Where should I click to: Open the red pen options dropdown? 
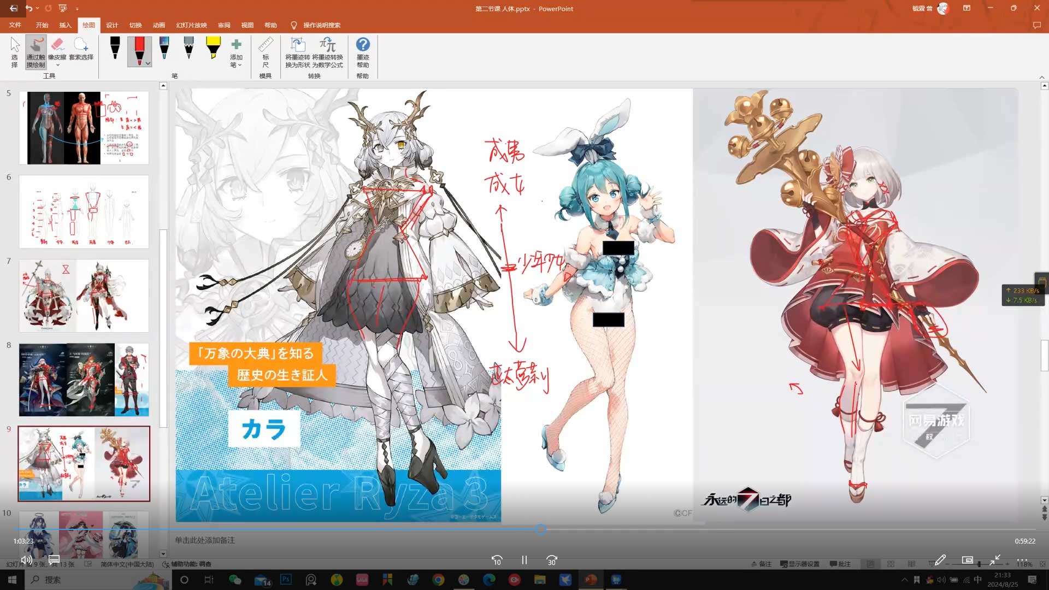(x=148, y=64)
